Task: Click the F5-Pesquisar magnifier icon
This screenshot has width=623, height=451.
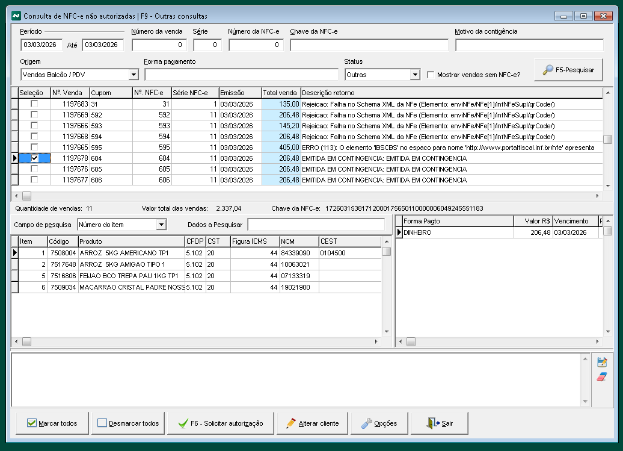Action: point(548,70)
